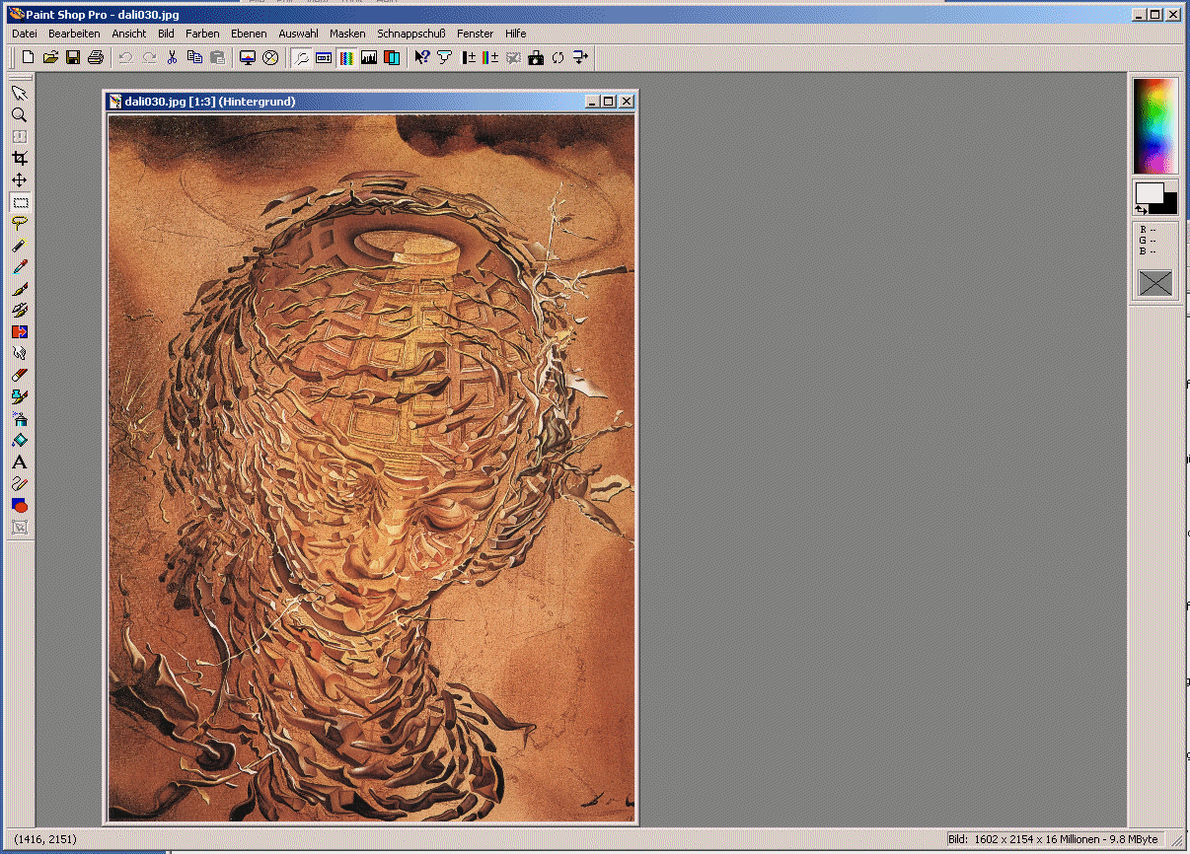
Task: Cut the selection with the scissors icon
Action: (x=172, y=57)
